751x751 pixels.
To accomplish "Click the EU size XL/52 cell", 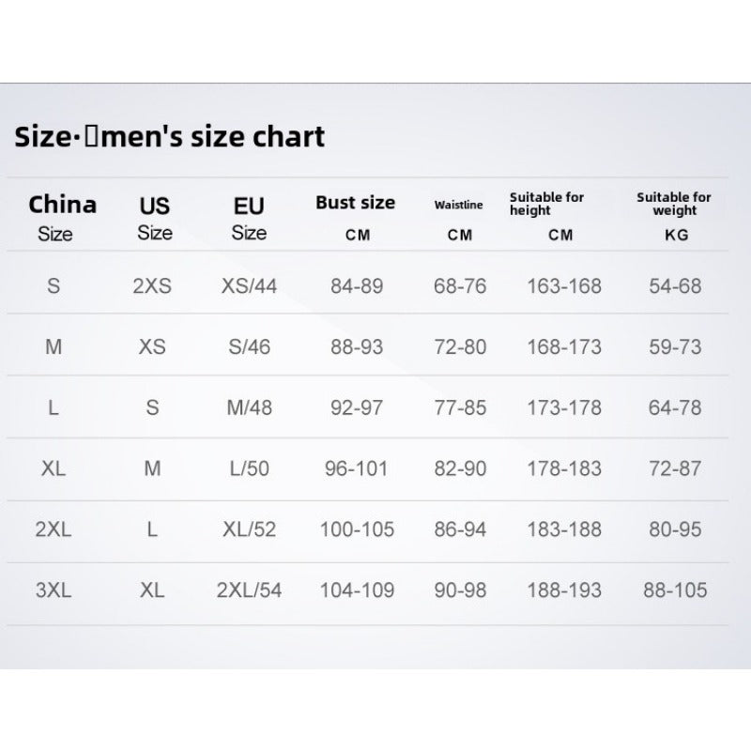I will point(249,529).
